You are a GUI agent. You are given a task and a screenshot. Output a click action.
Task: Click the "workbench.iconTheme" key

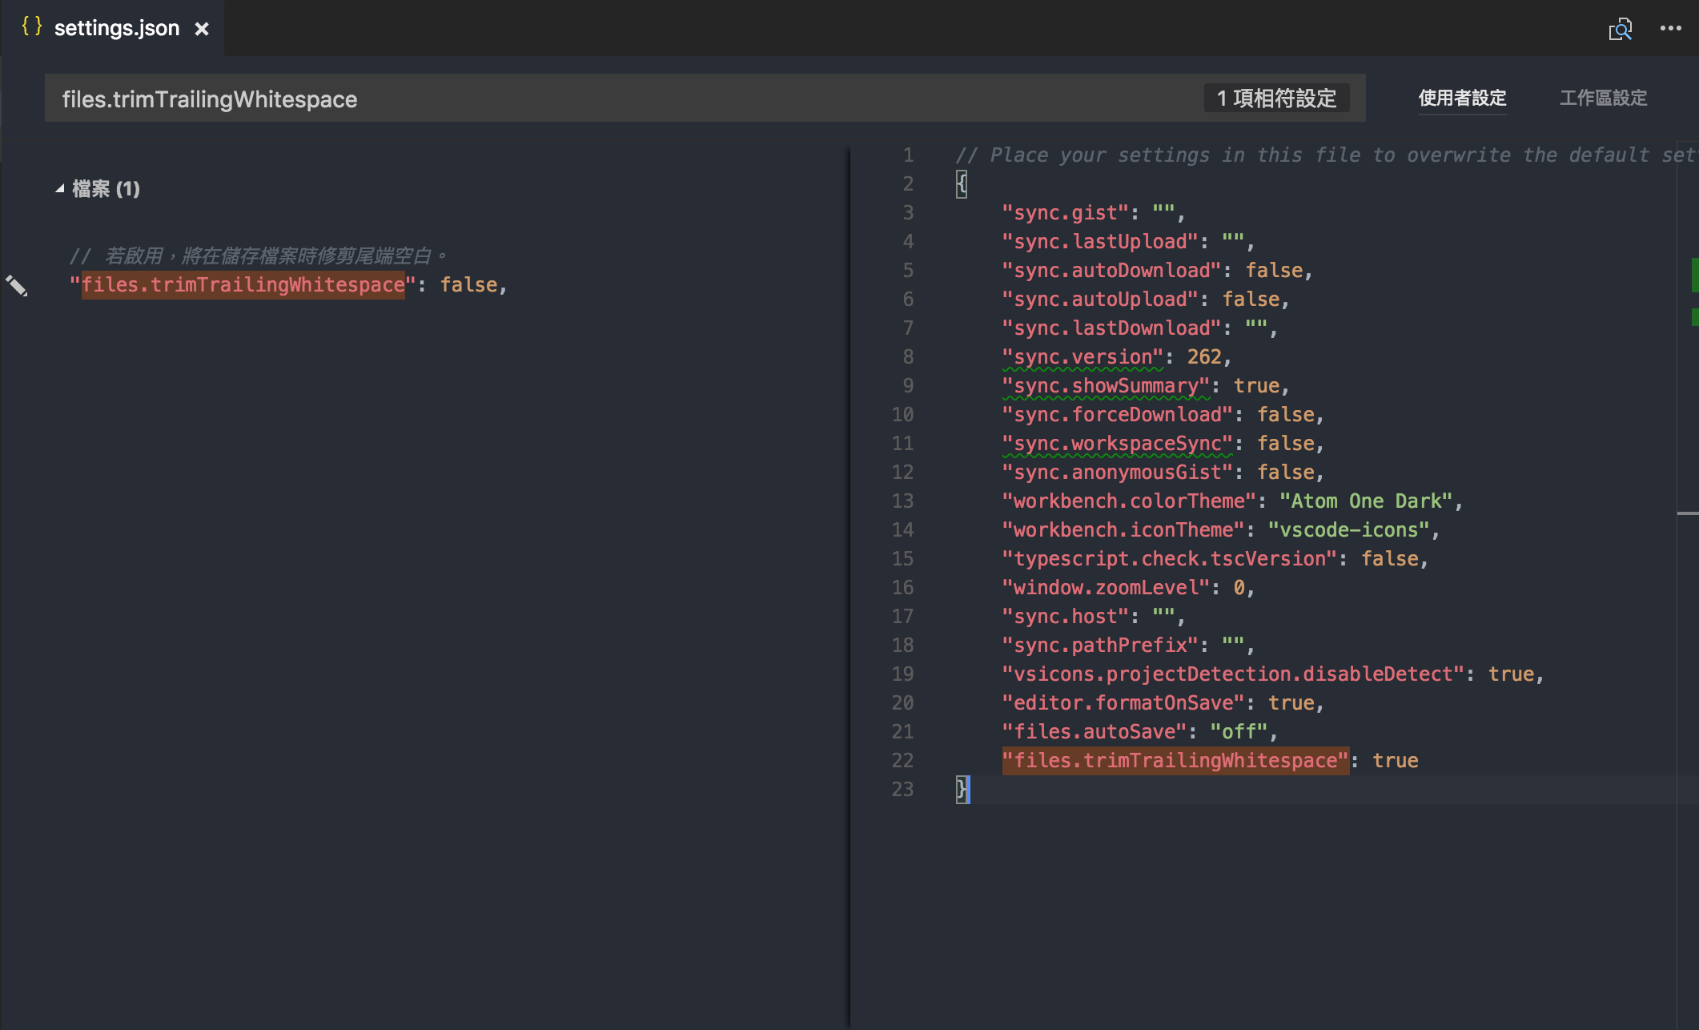pyautogui.click(x=1123, y=529)
